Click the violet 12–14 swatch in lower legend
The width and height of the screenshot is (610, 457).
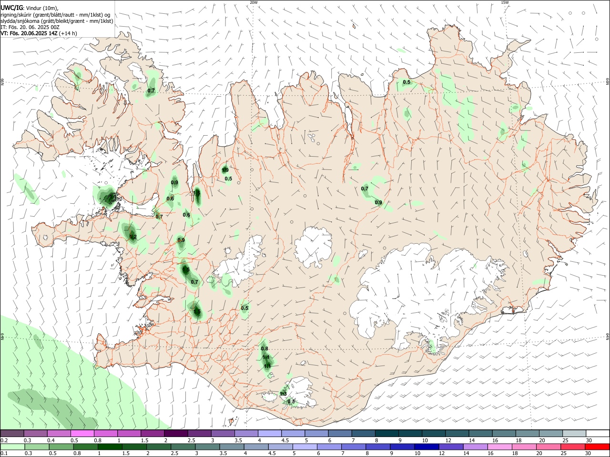tap(451, 447)
